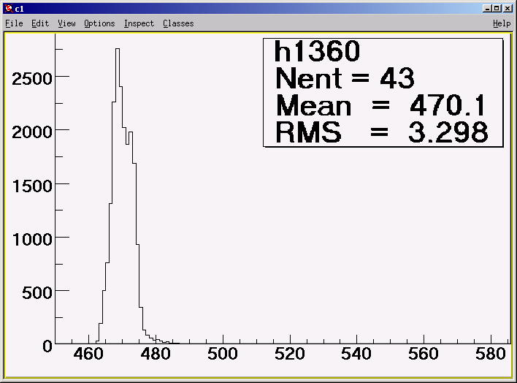
Task: Click the x-axis label 520
Action: [x=289, y=354]
